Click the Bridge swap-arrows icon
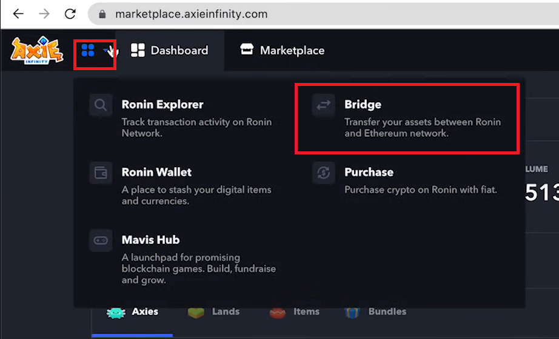Image resolution: width=559 pixels, height=339 pixels. (323, 105)
